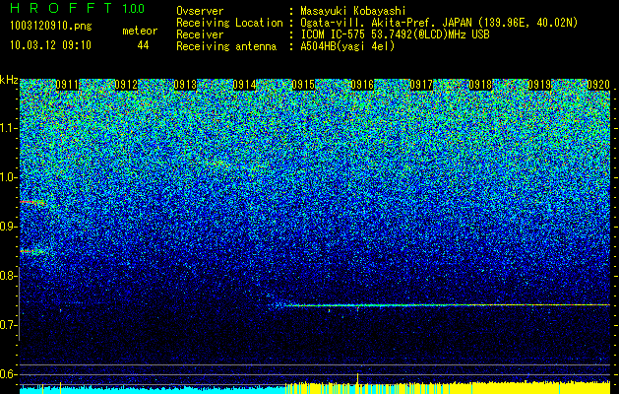Screen dimensions: 619x394
Task: Click the 0920 time marker
Action: point(598,85)
